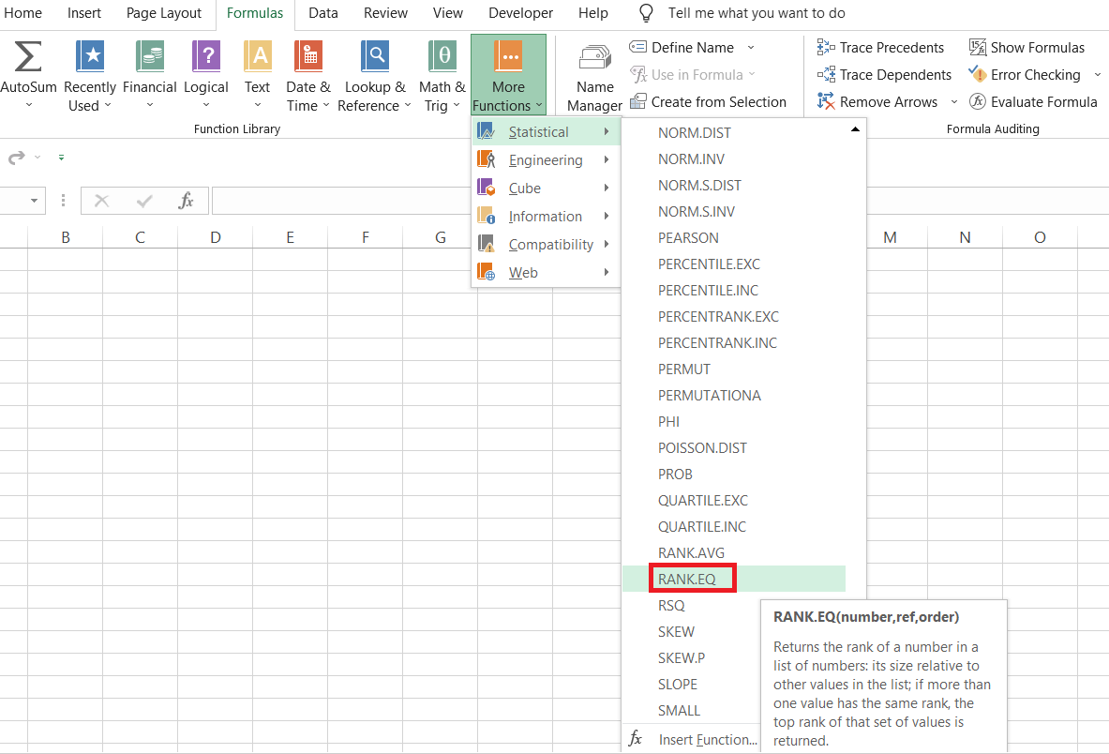Click Define Name
The width and height of the screenshot is (1109, 754).
(691, 47)
